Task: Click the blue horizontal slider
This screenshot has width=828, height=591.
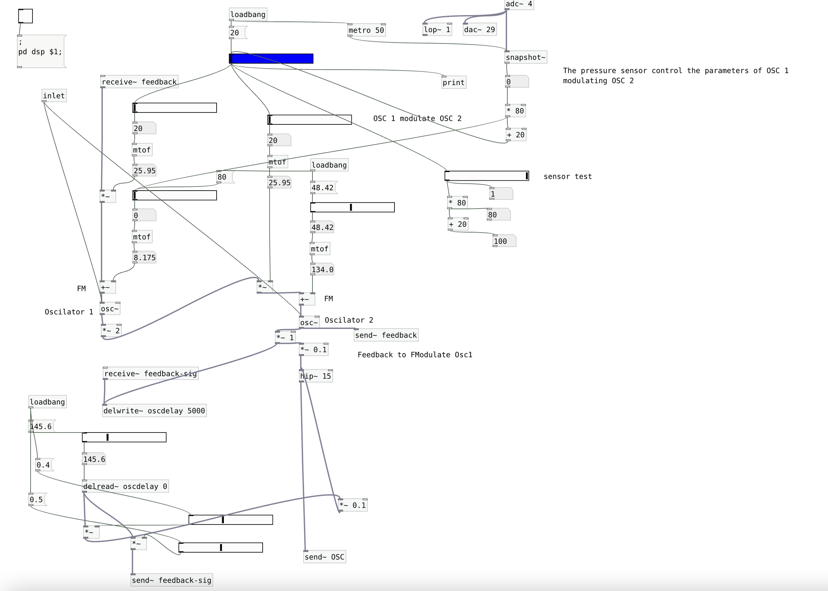Action: pyautogui.click(x=271, y=58)
